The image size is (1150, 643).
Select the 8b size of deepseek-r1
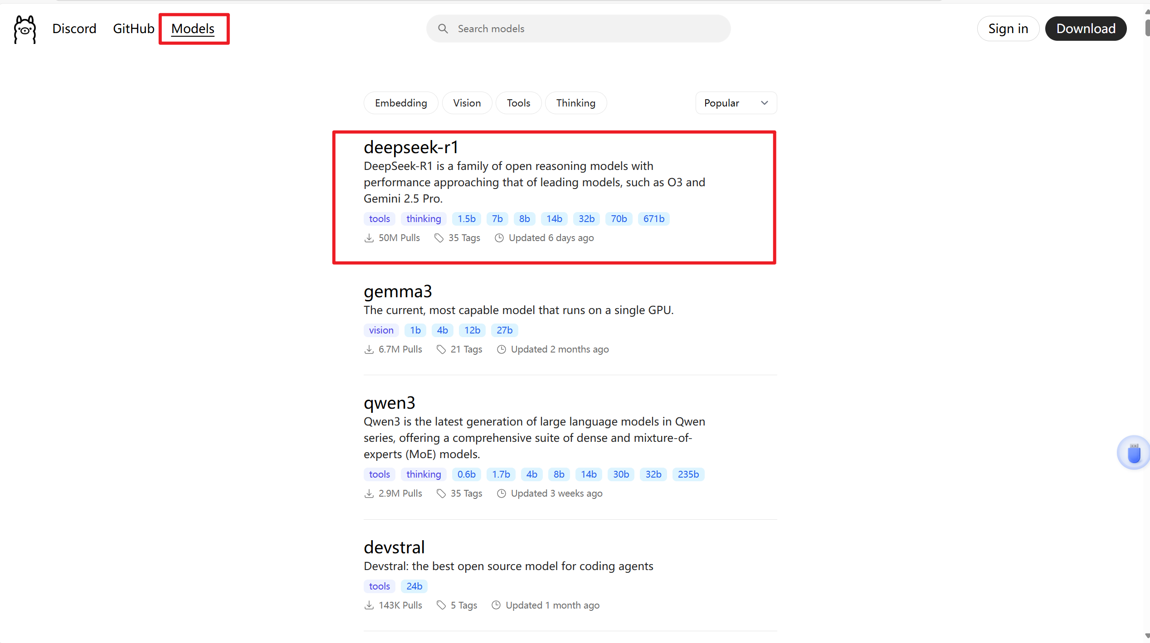coord(525,219)
